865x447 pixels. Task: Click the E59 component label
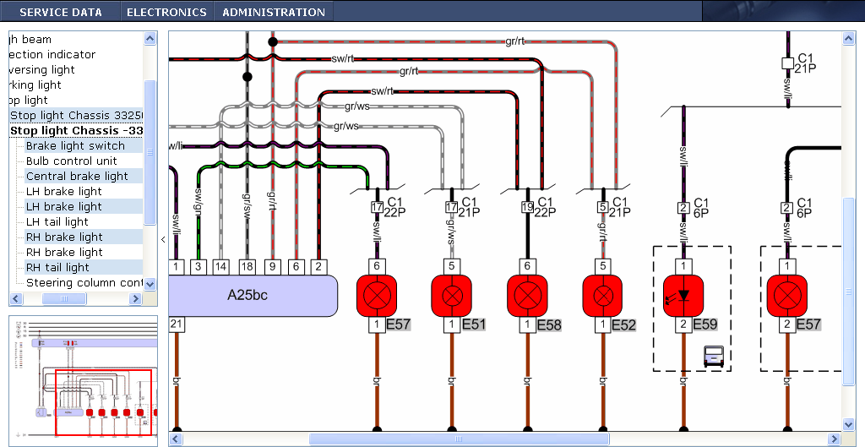(x=705, y=324)
